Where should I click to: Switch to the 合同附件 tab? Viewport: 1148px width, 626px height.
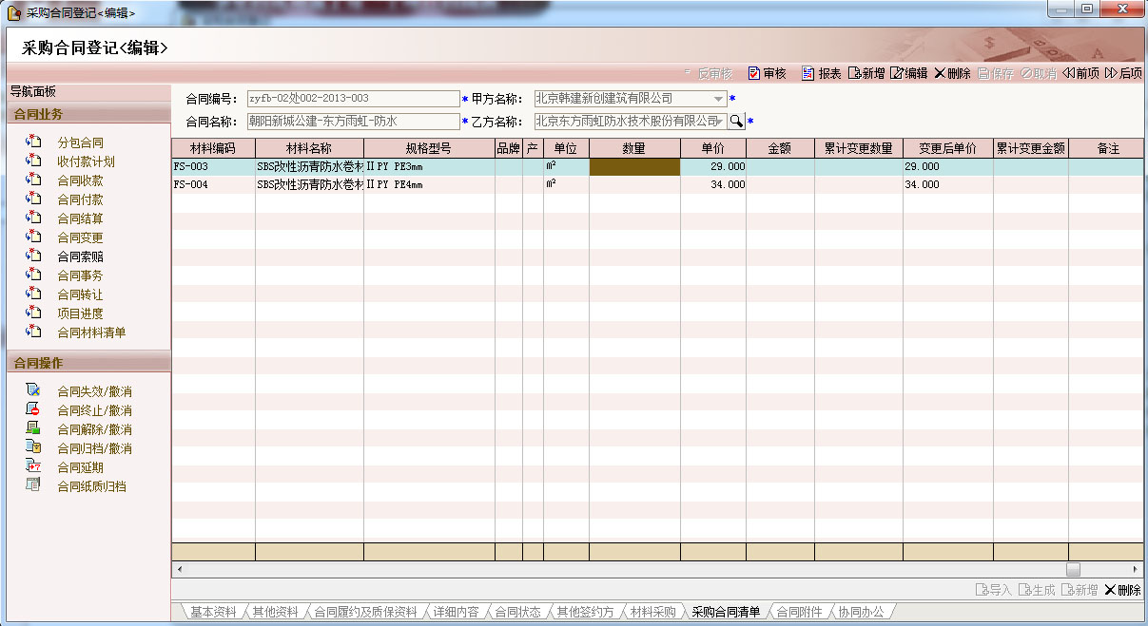[799, 612]
